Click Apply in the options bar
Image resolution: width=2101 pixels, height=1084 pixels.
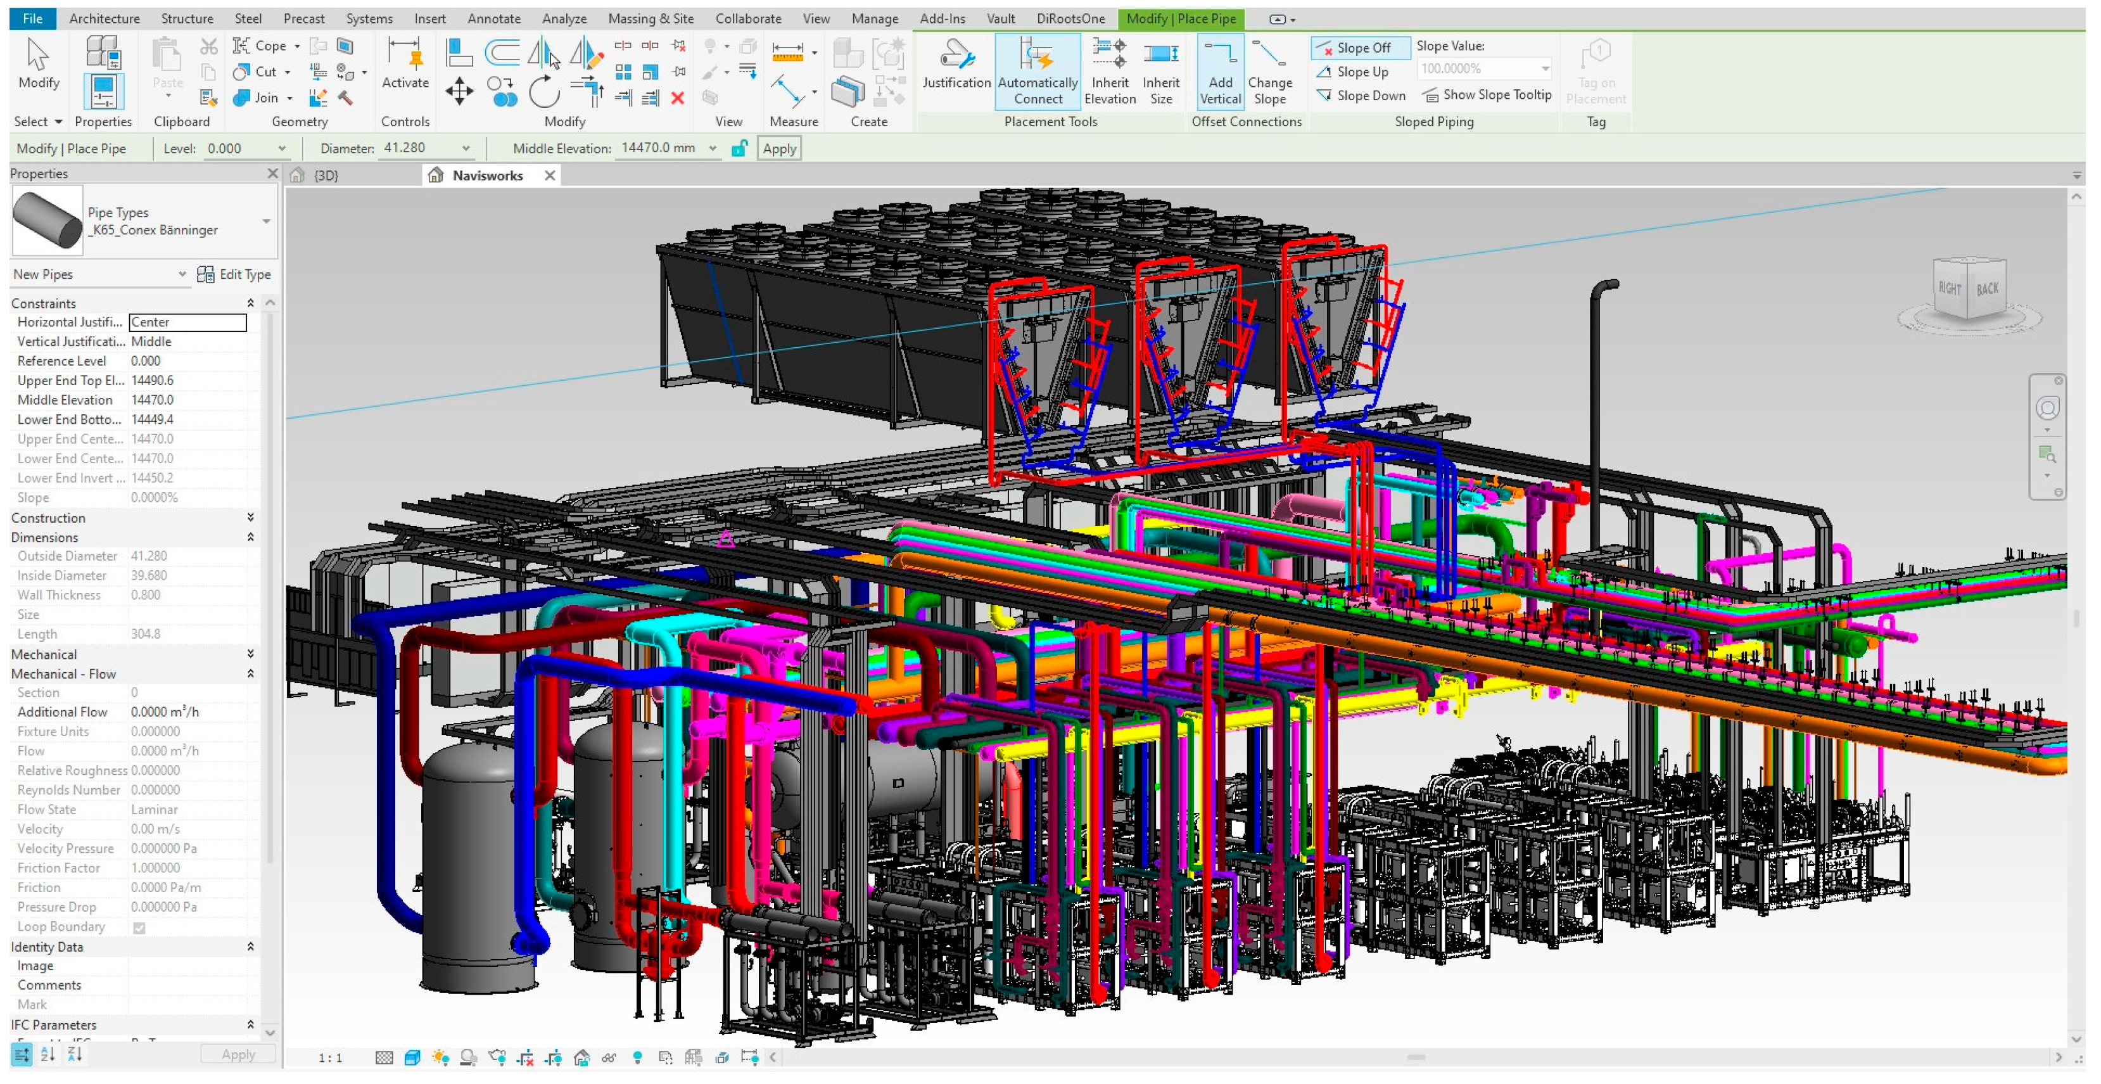[779, 148]
